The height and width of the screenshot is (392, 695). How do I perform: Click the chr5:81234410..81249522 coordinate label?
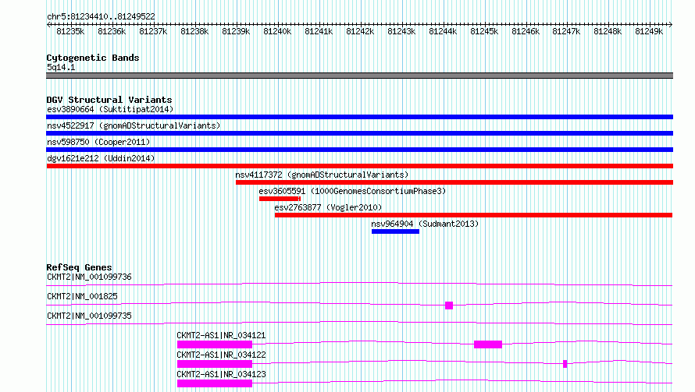[101, 16]
